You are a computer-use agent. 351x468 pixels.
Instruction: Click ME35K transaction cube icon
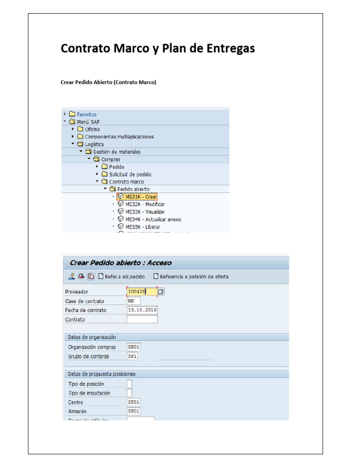coord(121,227)
